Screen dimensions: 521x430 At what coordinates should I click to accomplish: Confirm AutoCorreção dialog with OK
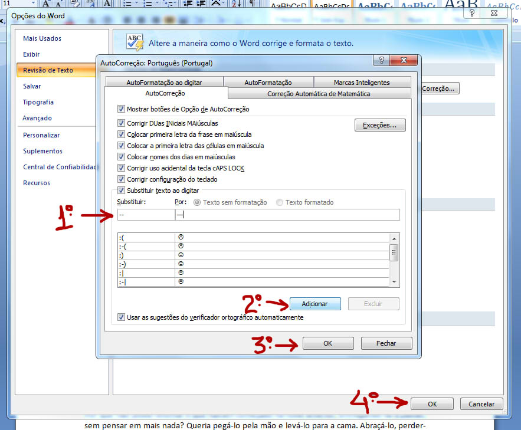[x=328, y=343]
